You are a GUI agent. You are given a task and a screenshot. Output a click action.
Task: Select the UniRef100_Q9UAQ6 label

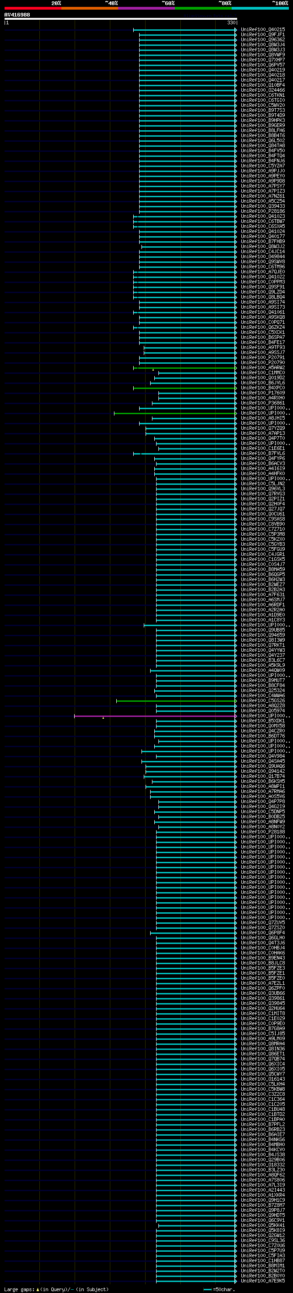click(262, 766)
